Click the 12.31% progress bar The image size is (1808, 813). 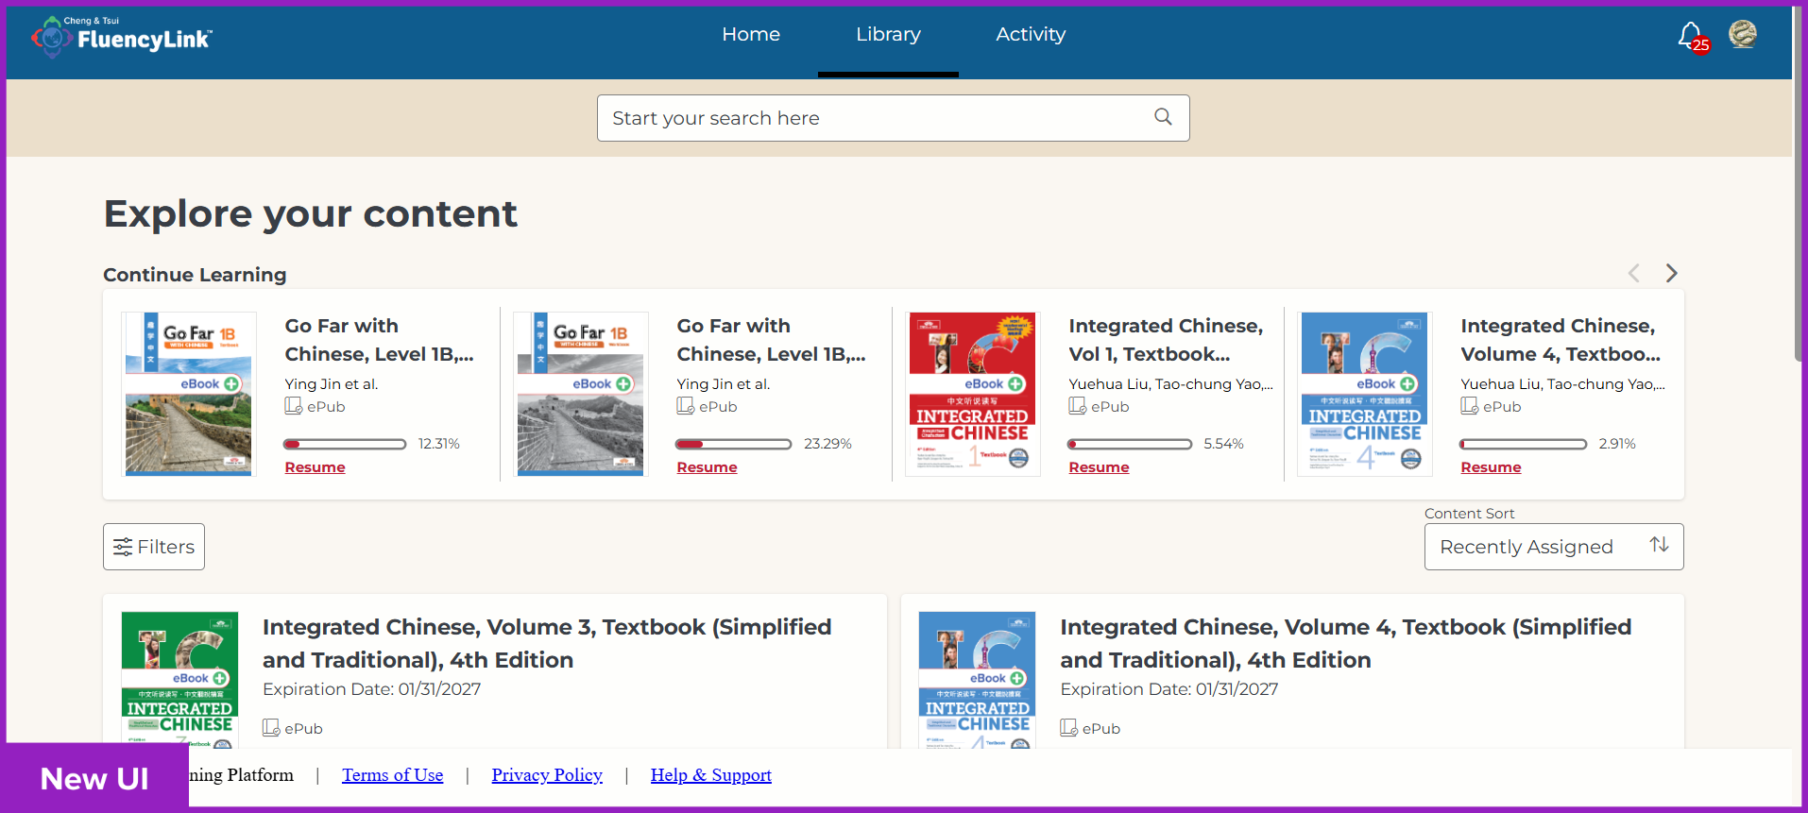point(345,444)
